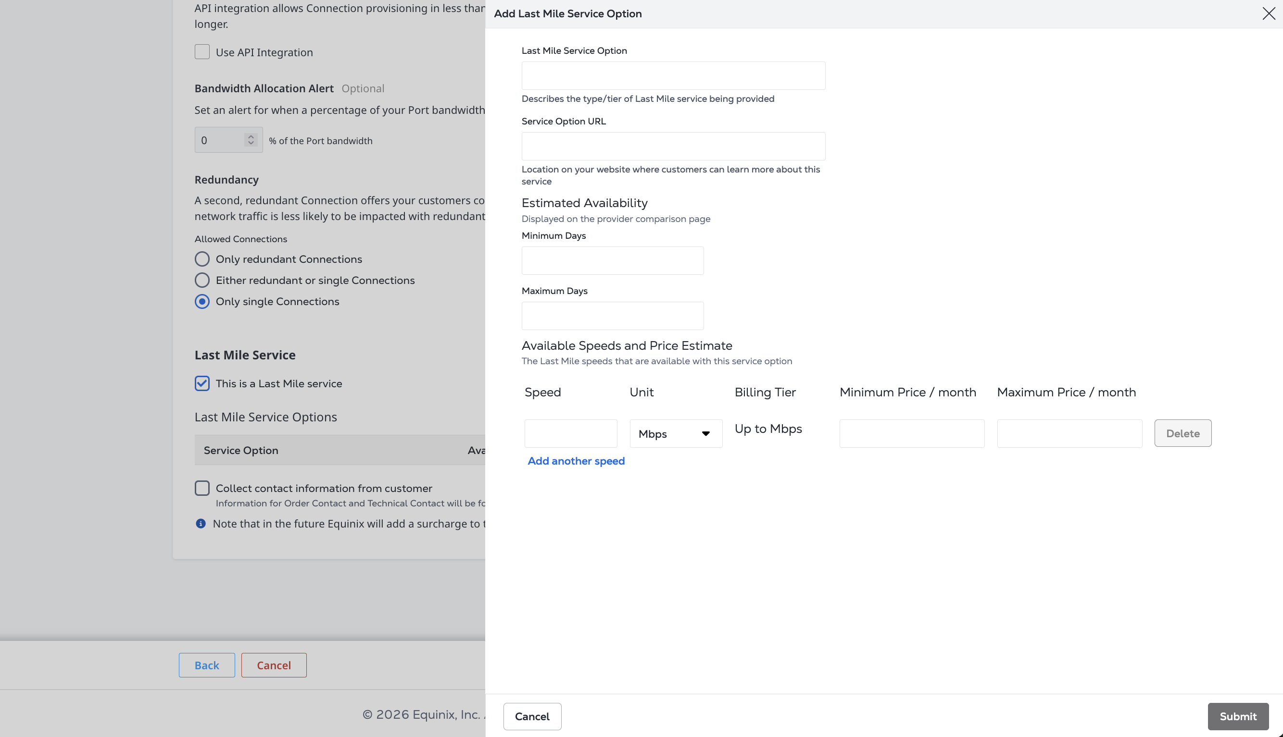Image resolution: width=1283 pixels, height=737 pixels.
Task: Toggle the Use API Integration checkbox
Action: pos(202,51)
